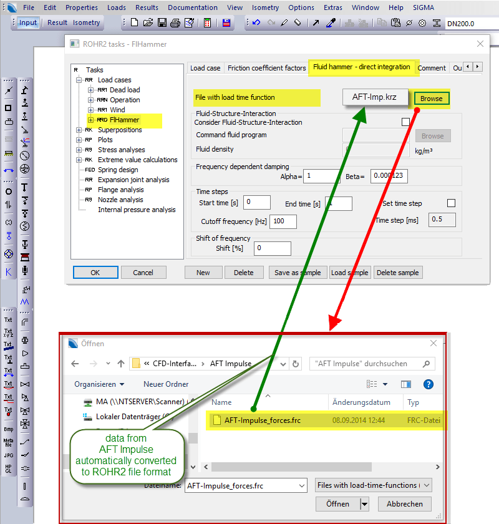Open the Dateiname dropdown list
The height and width of the screenshot is (524, 499).
pyautogui.click(x=302, y=485)
